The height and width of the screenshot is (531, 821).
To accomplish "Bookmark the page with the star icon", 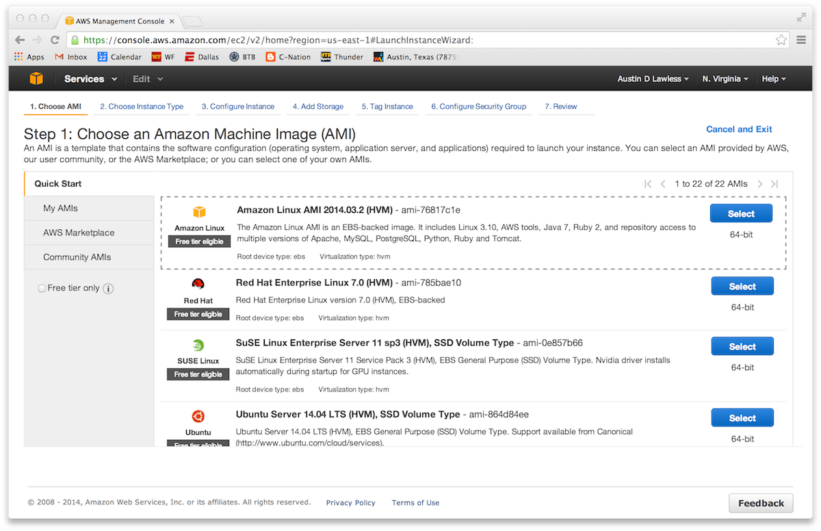I will (781, 40).
